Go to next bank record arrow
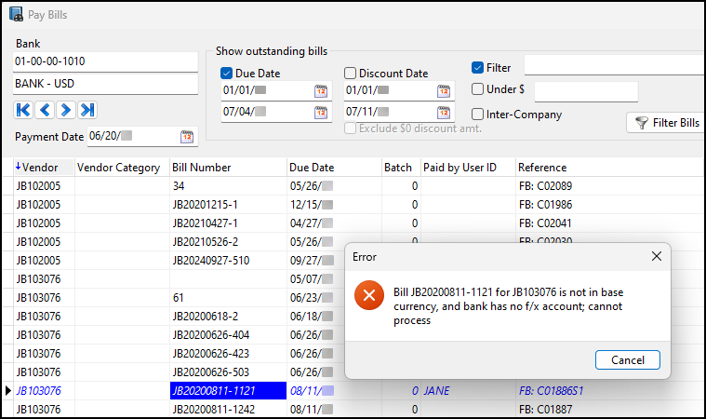Viewport: 706px width, 419px height. [x=66, y=110]
